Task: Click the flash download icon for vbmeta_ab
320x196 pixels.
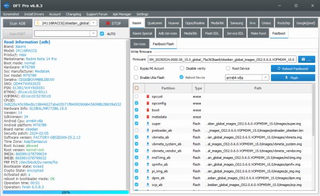Action: click(x=148, y=137)
